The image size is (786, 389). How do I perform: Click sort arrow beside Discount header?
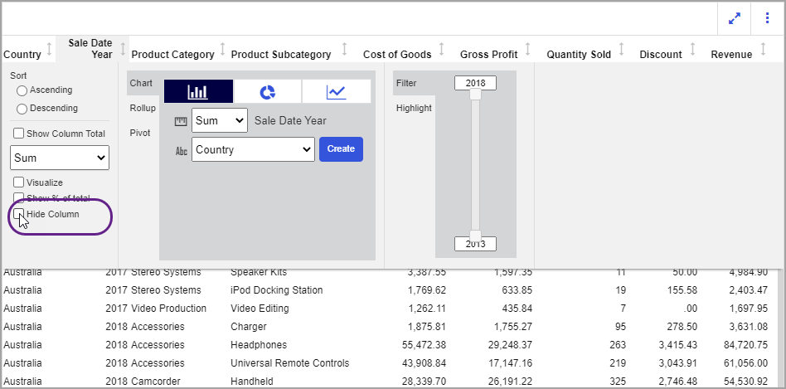click(x=693, y=49)
